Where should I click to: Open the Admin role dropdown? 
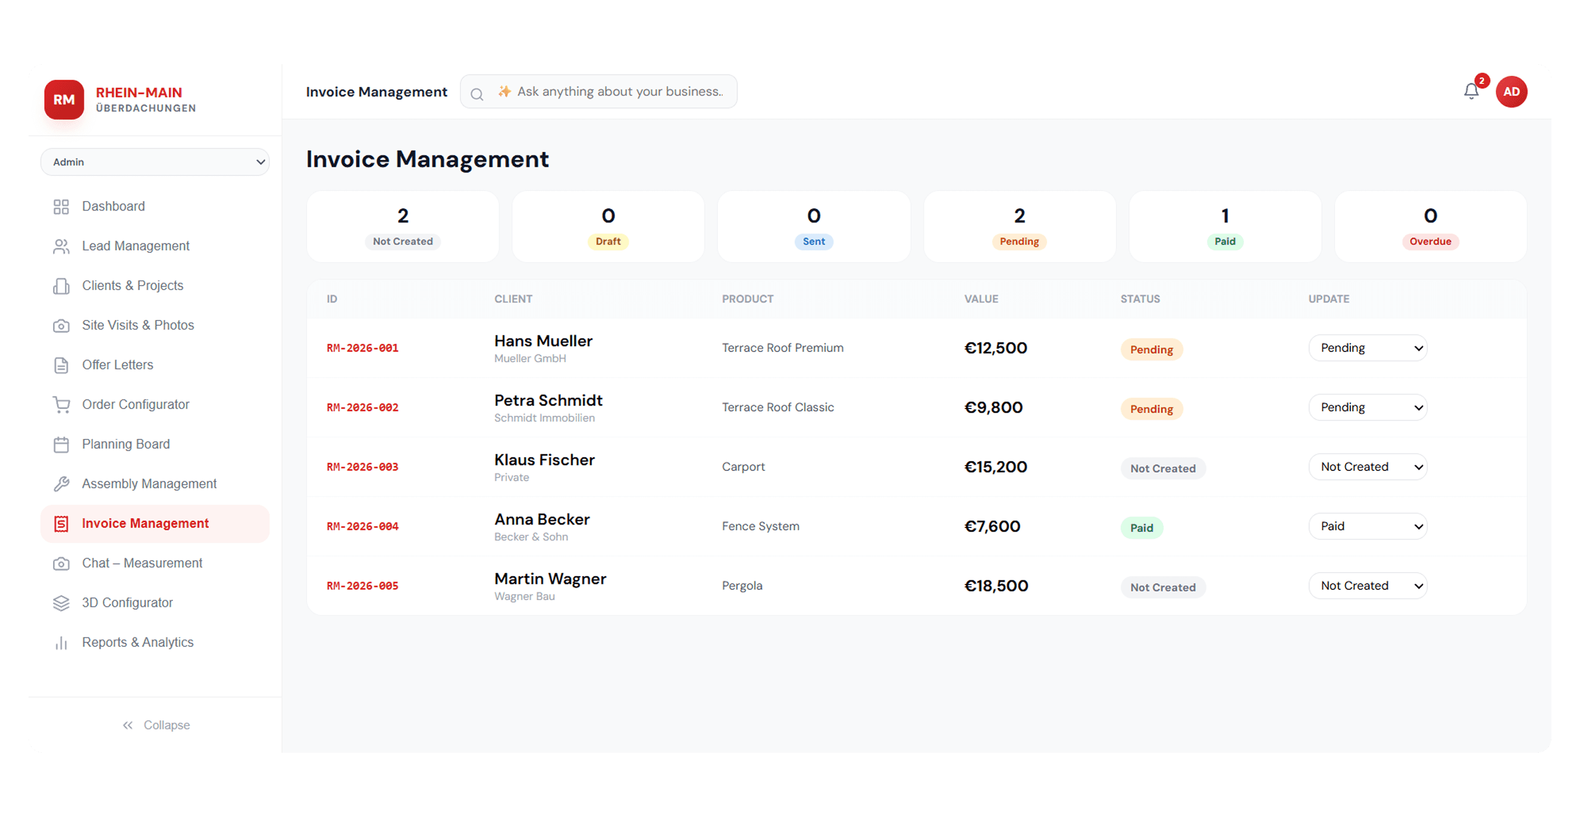tap(155, 162)
